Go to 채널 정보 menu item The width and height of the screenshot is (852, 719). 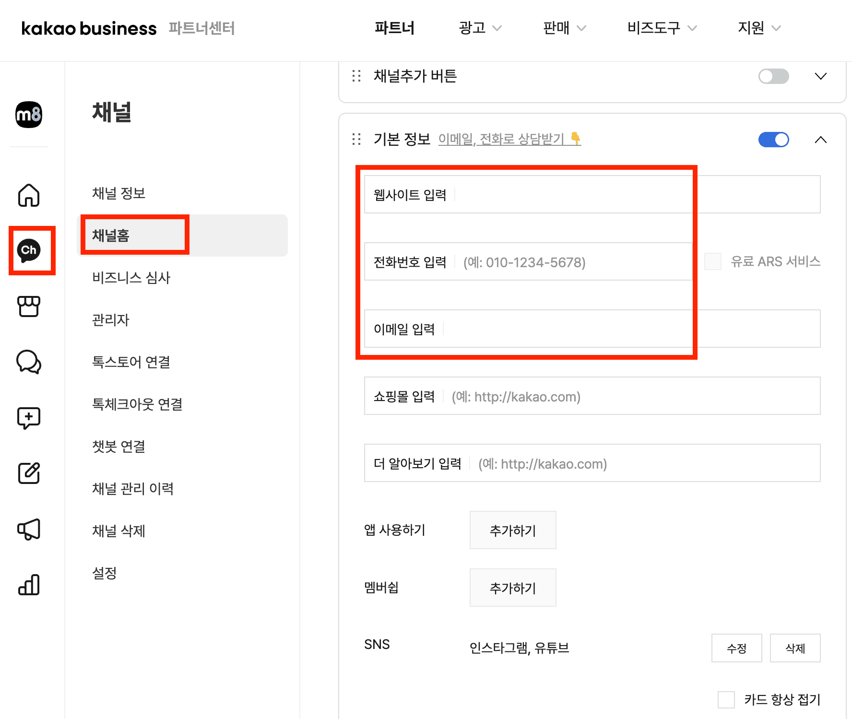[x=118, y=193]
